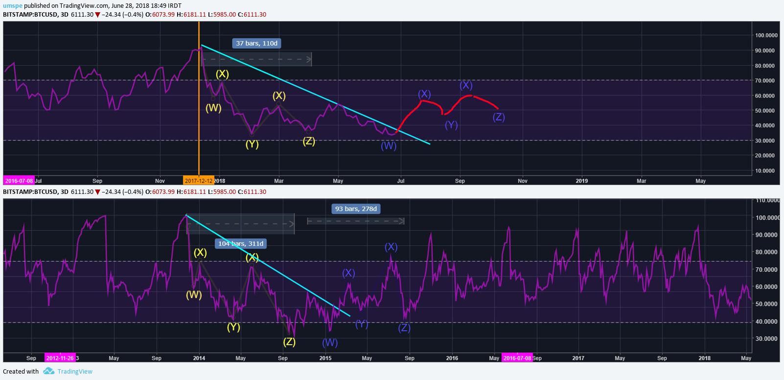Click 100.0000 on the top chart price axis

coord(766,35)
